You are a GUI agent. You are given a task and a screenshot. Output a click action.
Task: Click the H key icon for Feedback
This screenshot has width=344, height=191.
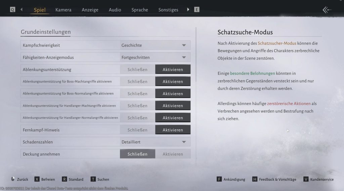(255, 179)
